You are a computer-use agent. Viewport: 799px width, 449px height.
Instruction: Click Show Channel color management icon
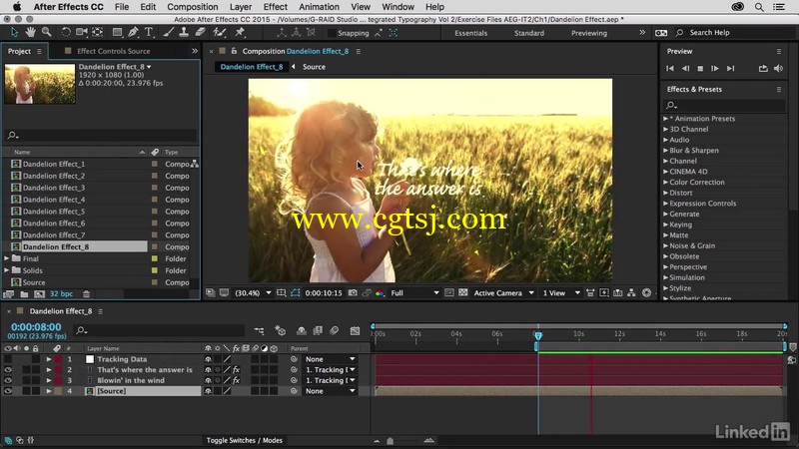point(380,293)
